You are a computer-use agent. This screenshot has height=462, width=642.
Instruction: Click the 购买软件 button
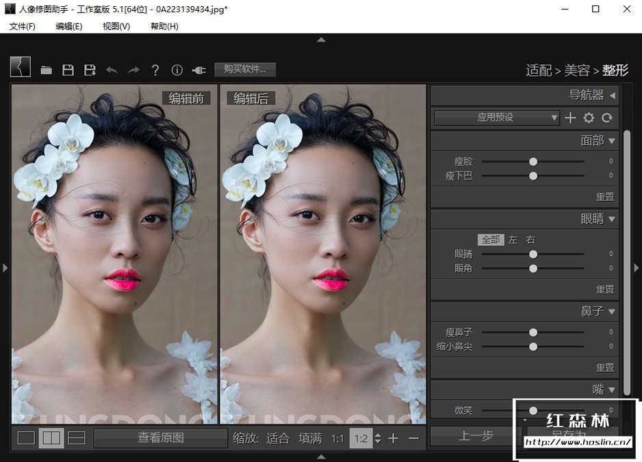coord(245,69)
